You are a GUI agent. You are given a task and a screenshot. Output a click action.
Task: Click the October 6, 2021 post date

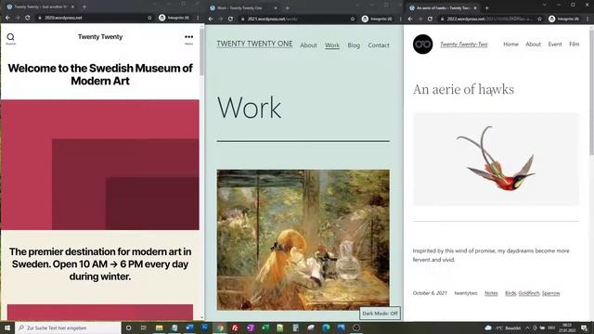click(x=430, y=293)
